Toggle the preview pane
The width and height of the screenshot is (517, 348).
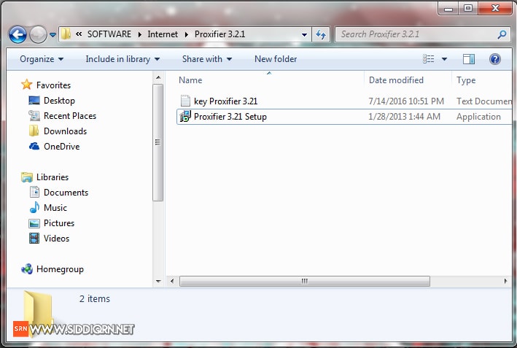[469, 59]
